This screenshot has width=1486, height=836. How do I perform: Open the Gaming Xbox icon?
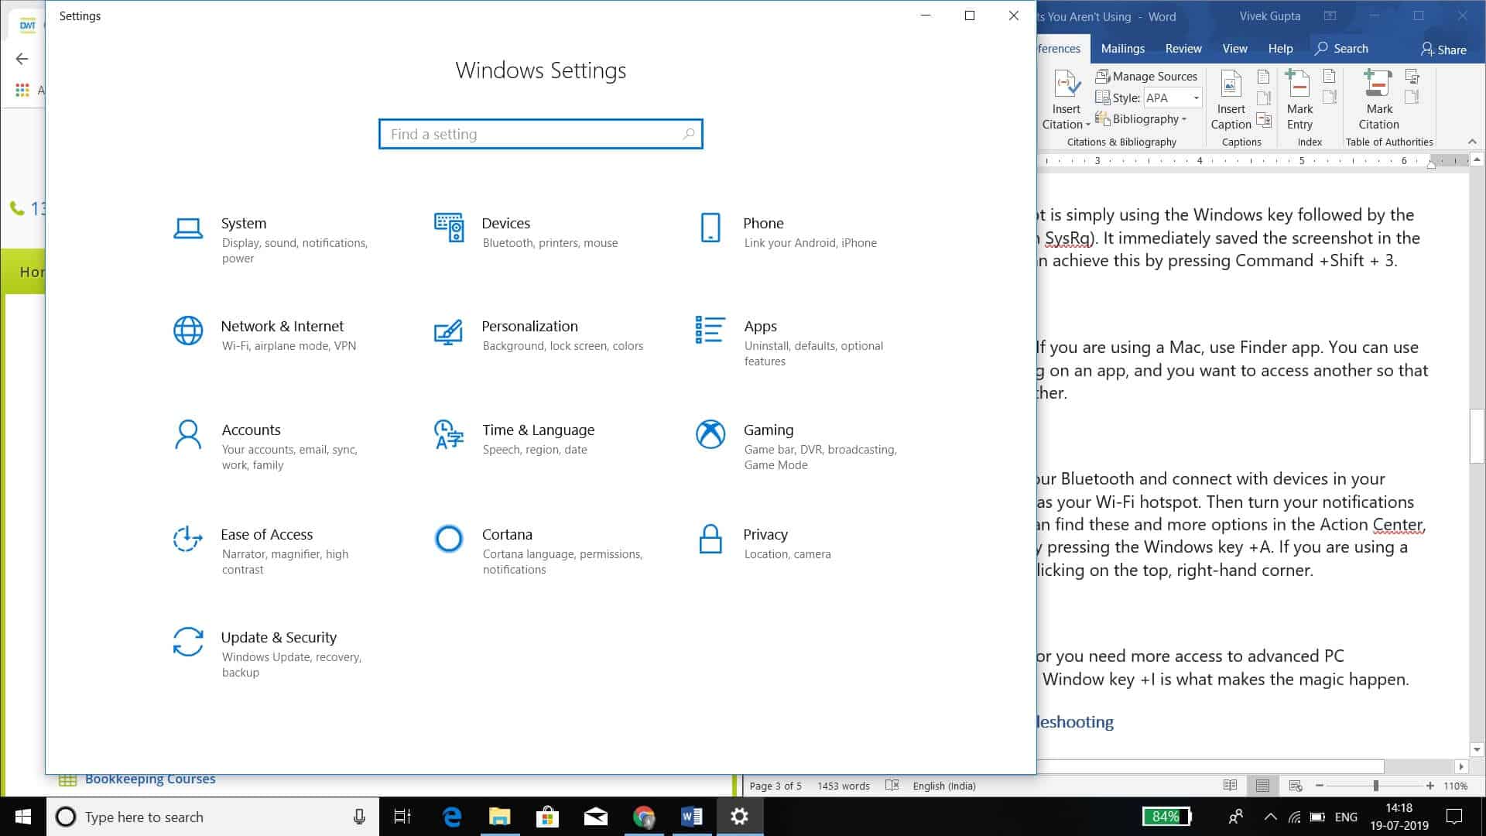[x=710, y=435]
